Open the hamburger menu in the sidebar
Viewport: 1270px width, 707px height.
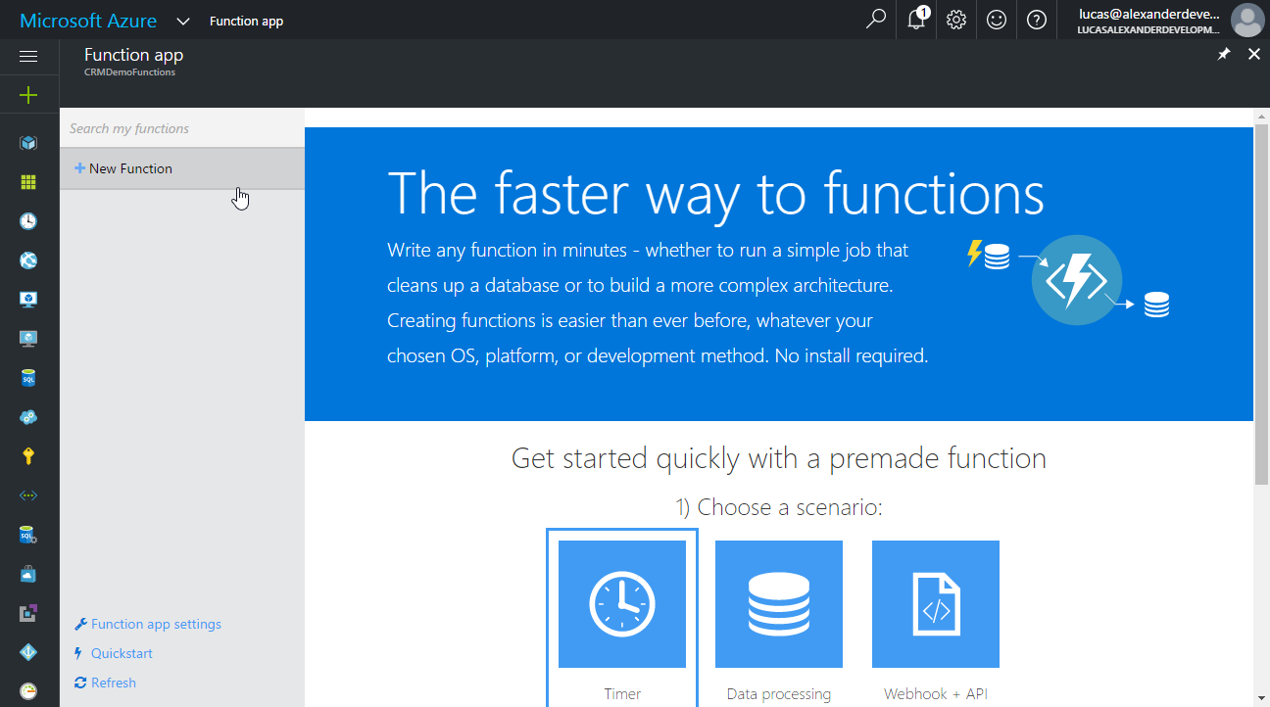coord(28,57)
